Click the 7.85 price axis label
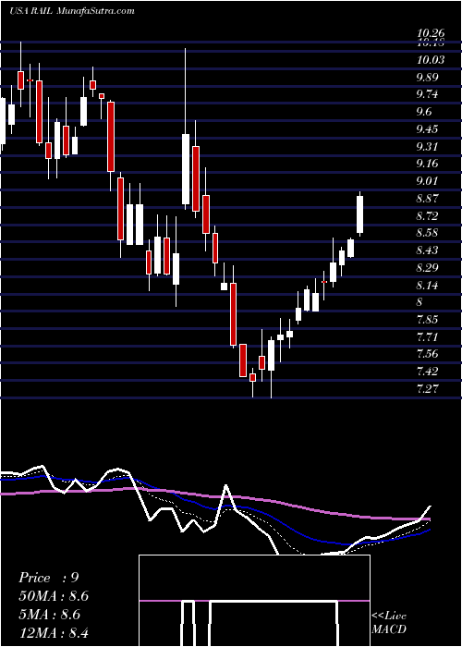Image resolution: width=462 pixels, height=647 pixels. click(x=427, y=320)
